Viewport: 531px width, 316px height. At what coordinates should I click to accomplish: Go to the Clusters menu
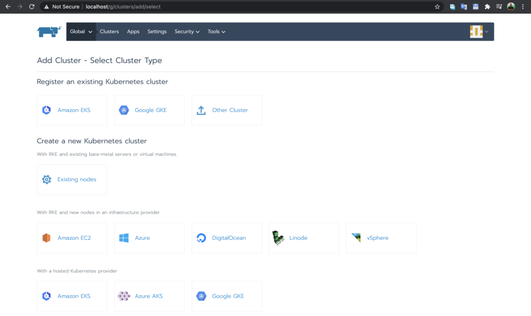coord(109,32)
